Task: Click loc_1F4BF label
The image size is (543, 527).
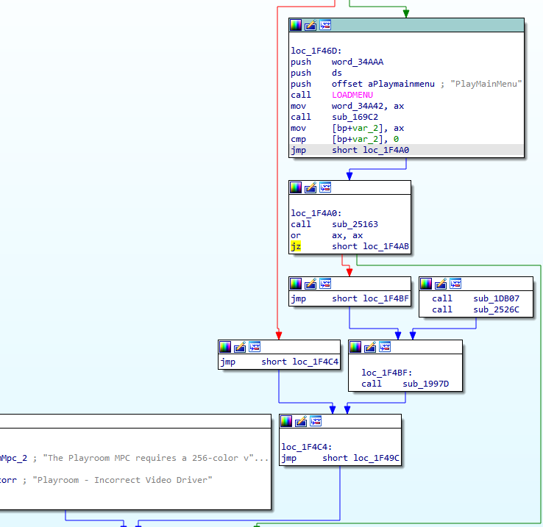Action: tap(387, 373)
